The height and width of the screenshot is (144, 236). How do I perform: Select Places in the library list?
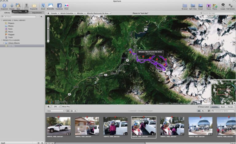[x=10, y=32]
